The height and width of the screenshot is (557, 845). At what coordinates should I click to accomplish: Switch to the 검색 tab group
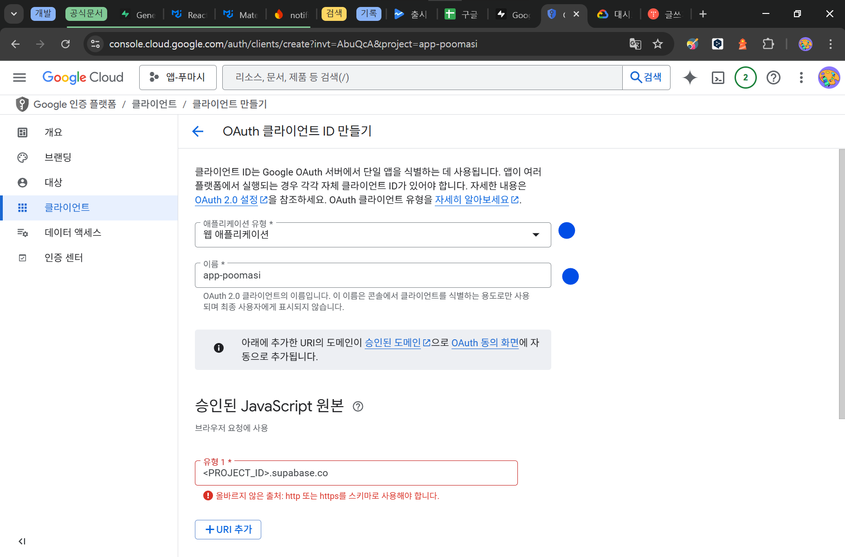[334, 13]
